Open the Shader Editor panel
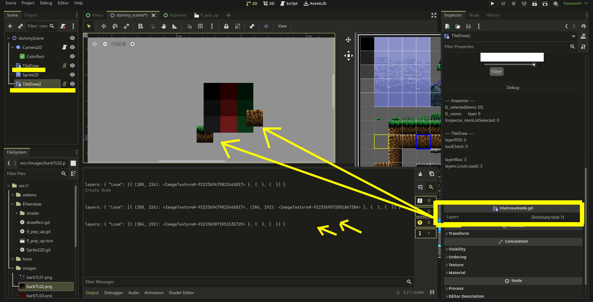This screenshot has height=302, width=593. pos(181,293)
